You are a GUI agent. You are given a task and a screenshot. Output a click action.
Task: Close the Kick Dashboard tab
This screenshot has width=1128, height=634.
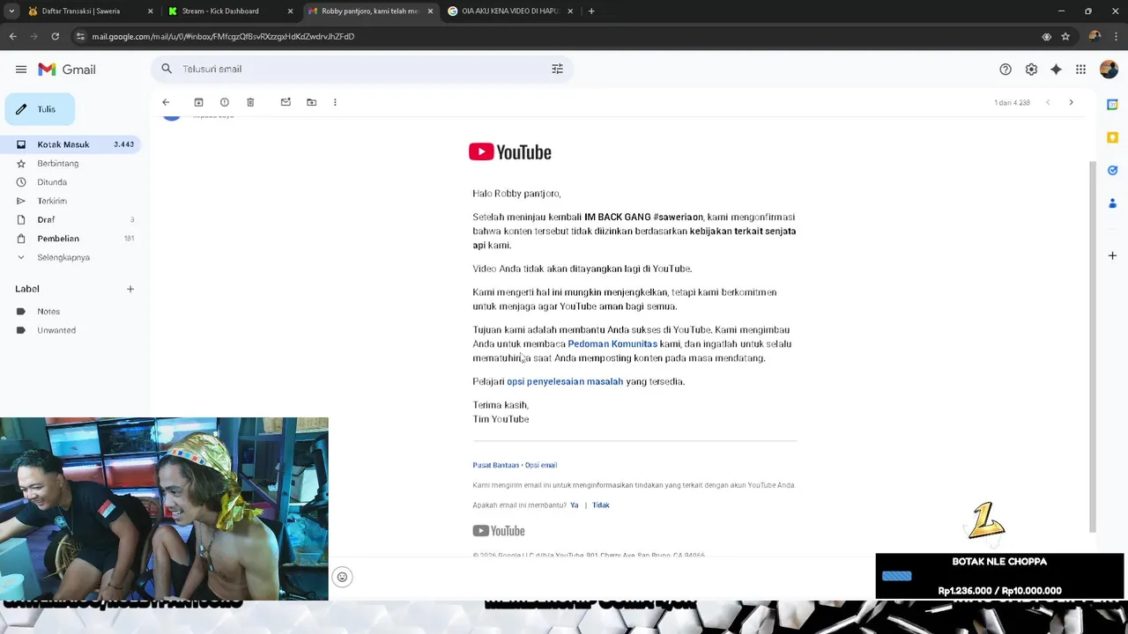click(290, 11)
